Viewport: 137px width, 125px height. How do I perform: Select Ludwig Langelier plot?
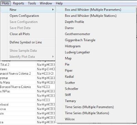[x=77, y=52]
